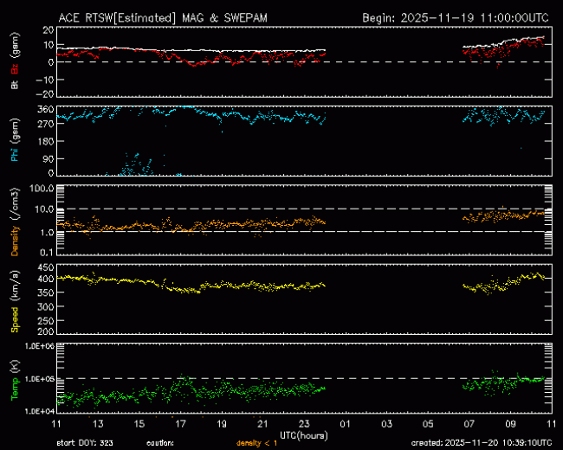The width and height of the screenshot is (563, 450).
Task: Click the '19' hour label on the time axis
Action: (x=222, y=424)
